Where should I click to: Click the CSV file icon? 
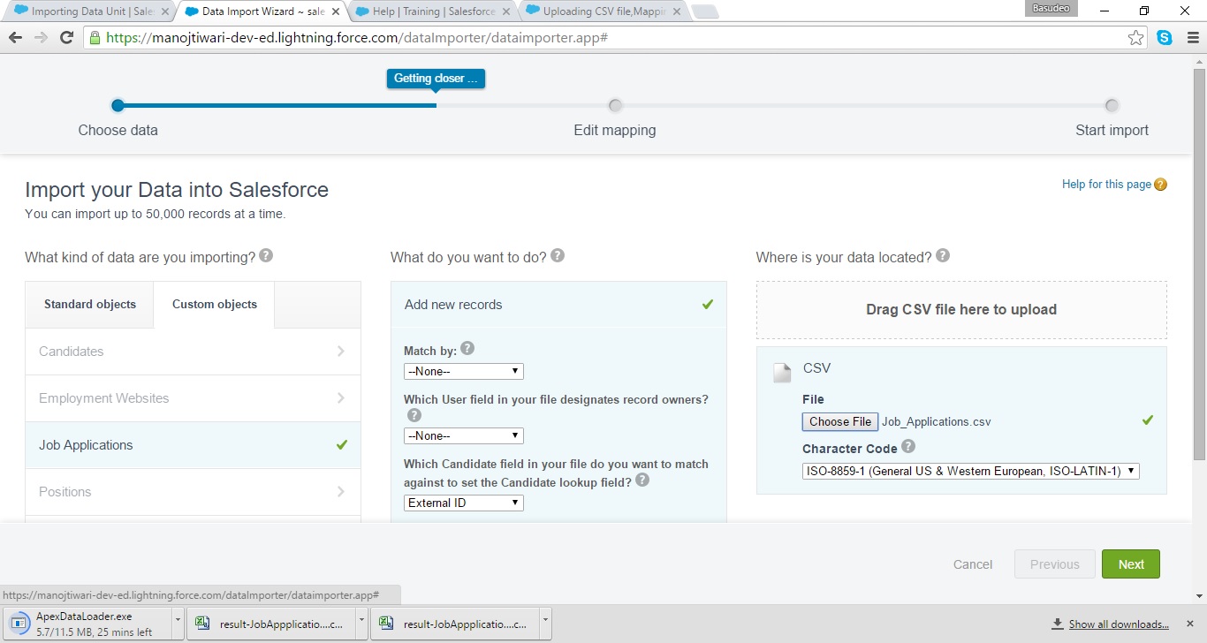pos(782,373)
